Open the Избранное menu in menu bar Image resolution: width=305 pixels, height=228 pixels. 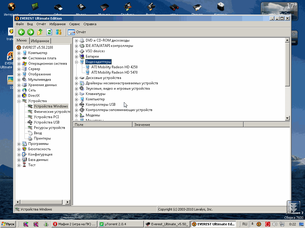point(57,24)
